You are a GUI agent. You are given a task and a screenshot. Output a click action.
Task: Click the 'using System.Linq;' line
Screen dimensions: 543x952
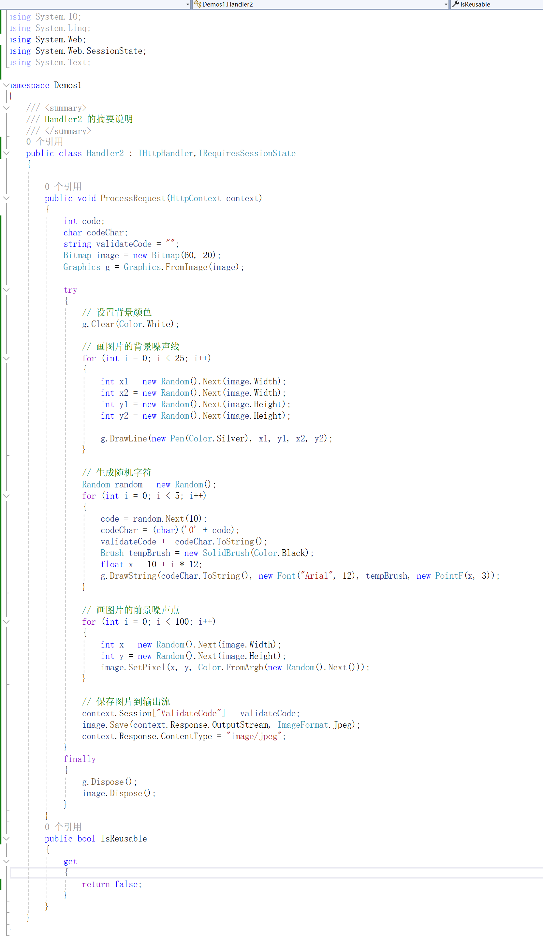50,28
